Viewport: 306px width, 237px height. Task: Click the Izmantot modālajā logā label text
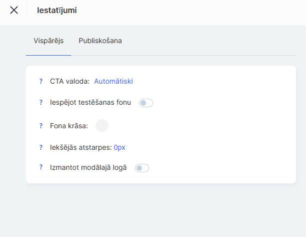[88, 168]
